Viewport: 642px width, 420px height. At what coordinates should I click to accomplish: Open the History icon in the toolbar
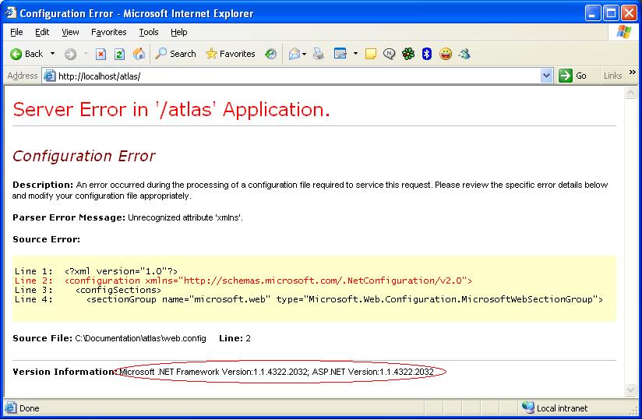click(x=270, y=54)
